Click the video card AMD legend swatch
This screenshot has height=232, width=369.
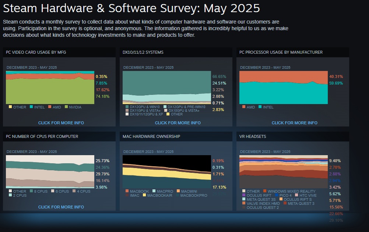50,107
